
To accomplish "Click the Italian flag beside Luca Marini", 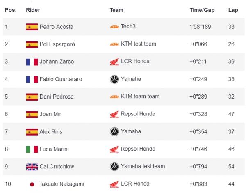I will [32, 149].
